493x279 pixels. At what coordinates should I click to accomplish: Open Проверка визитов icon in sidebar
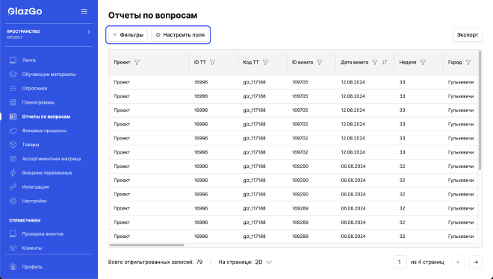click(13, 233)
